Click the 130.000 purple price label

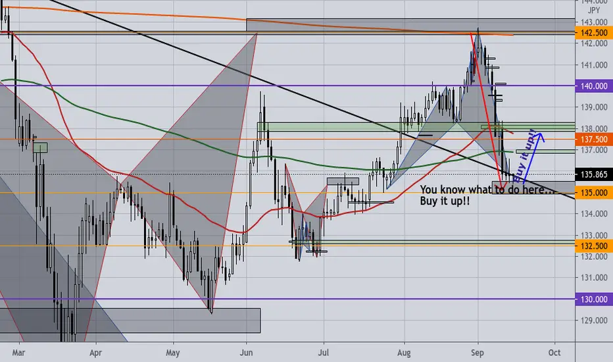[594, 299]
